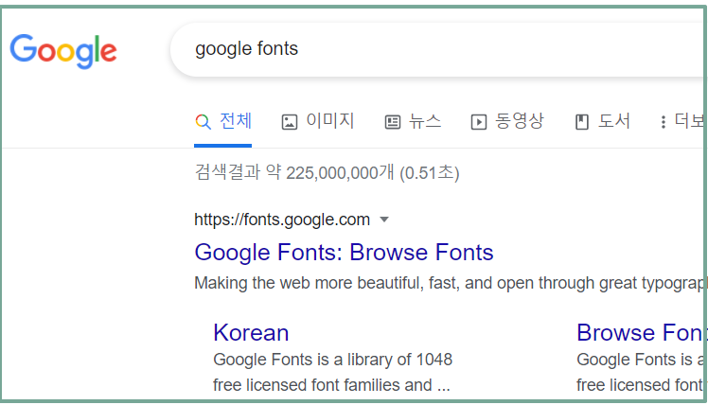Click the magnifier icon beside 전체
Image resolution: width=708 pixels, height=405 pixels.
(203, 122)
